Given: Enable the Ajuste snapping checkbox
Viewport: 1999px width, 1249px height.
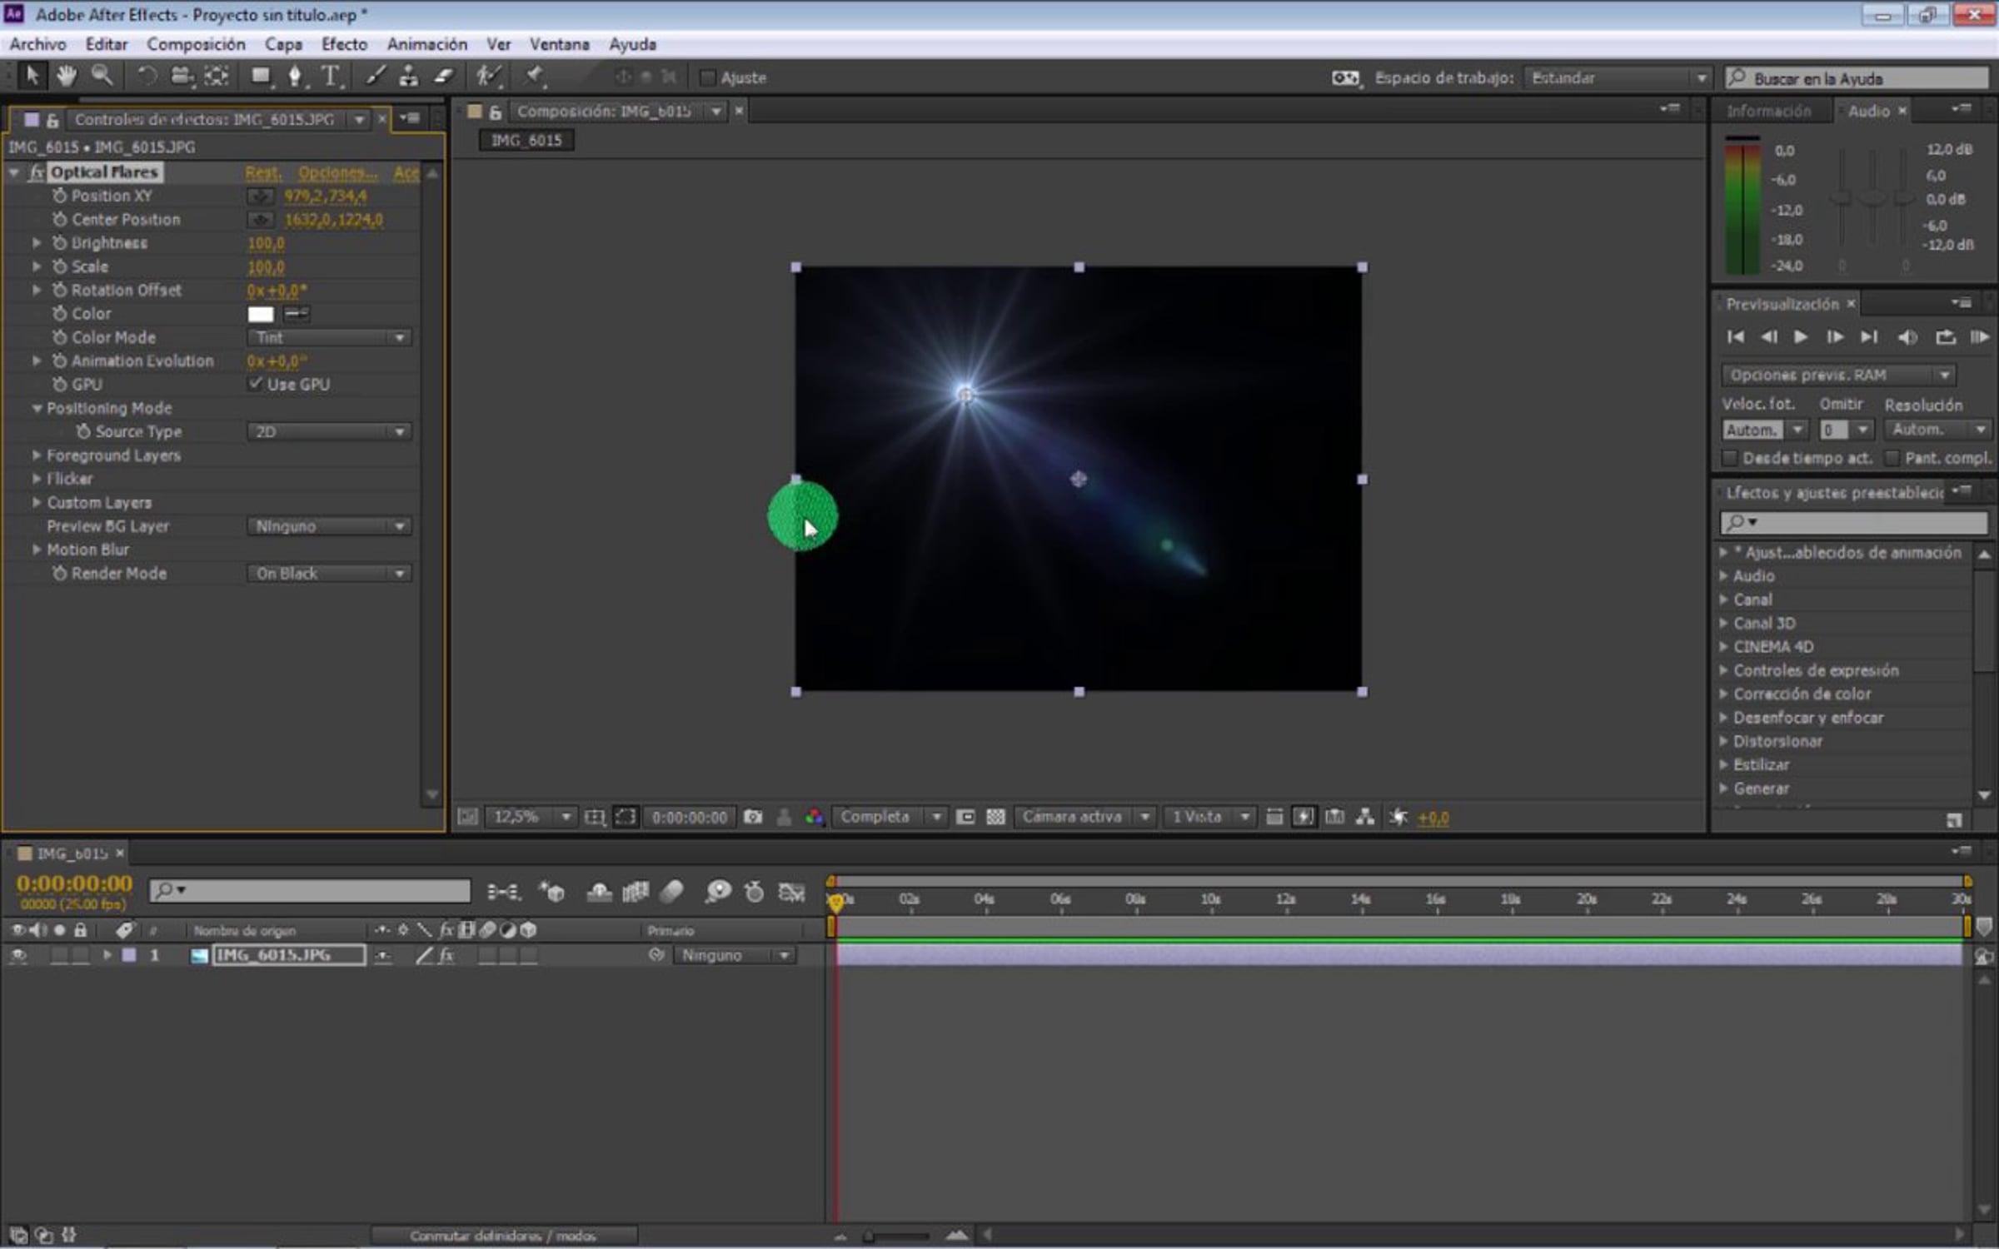Looking at the screenshot, I should tap(708, 77).
